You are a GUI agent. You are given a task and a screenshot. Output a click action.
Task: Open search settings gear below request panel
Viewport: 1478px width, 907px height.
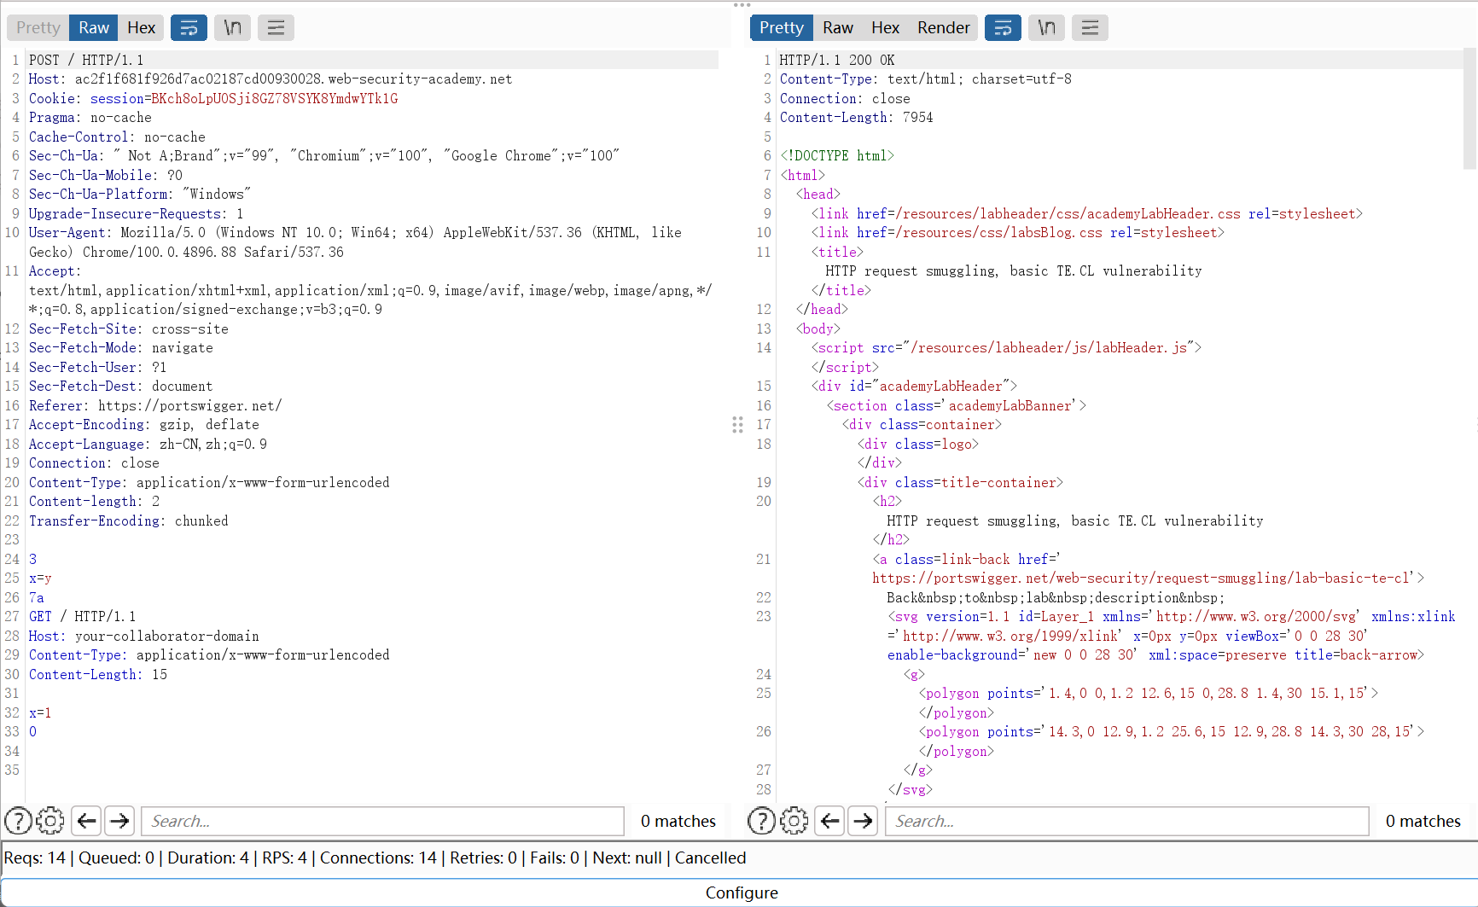point(50,821)
